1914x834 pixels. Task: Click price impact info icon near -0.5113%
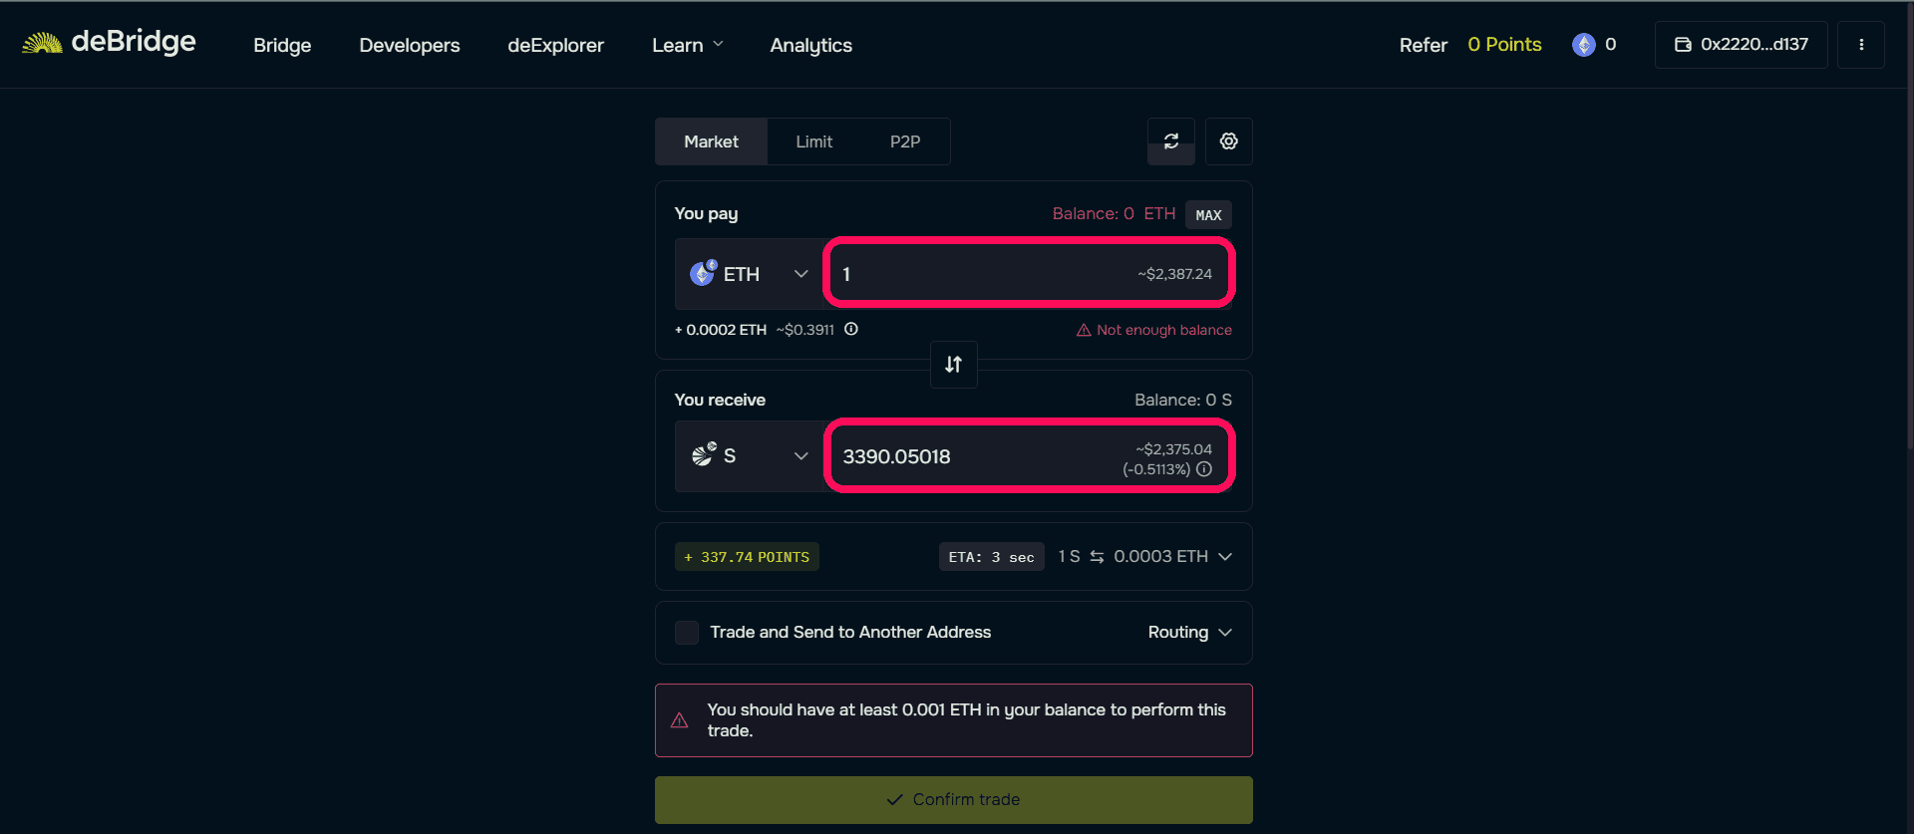[x=1204, y=469]
